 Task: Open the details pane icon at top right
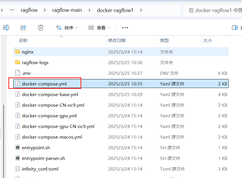click(234, 27)
